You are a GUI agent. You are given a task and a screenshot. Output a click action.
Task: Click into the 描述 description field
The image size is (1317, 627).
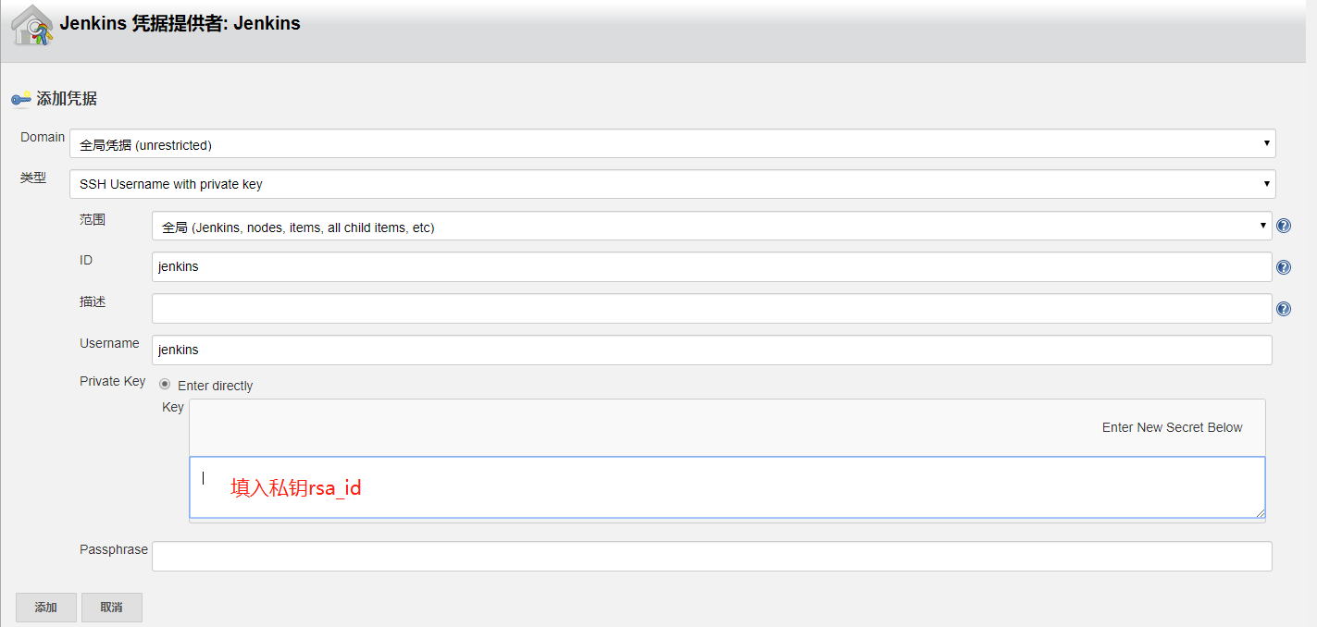(711, 309)
